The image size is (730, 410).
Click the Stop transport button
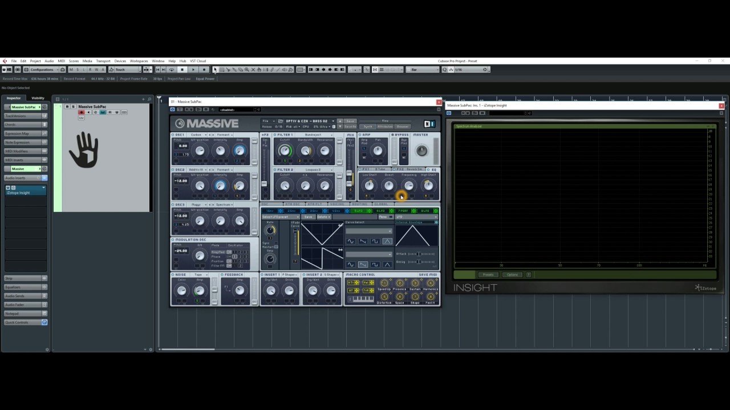point(182,69)
